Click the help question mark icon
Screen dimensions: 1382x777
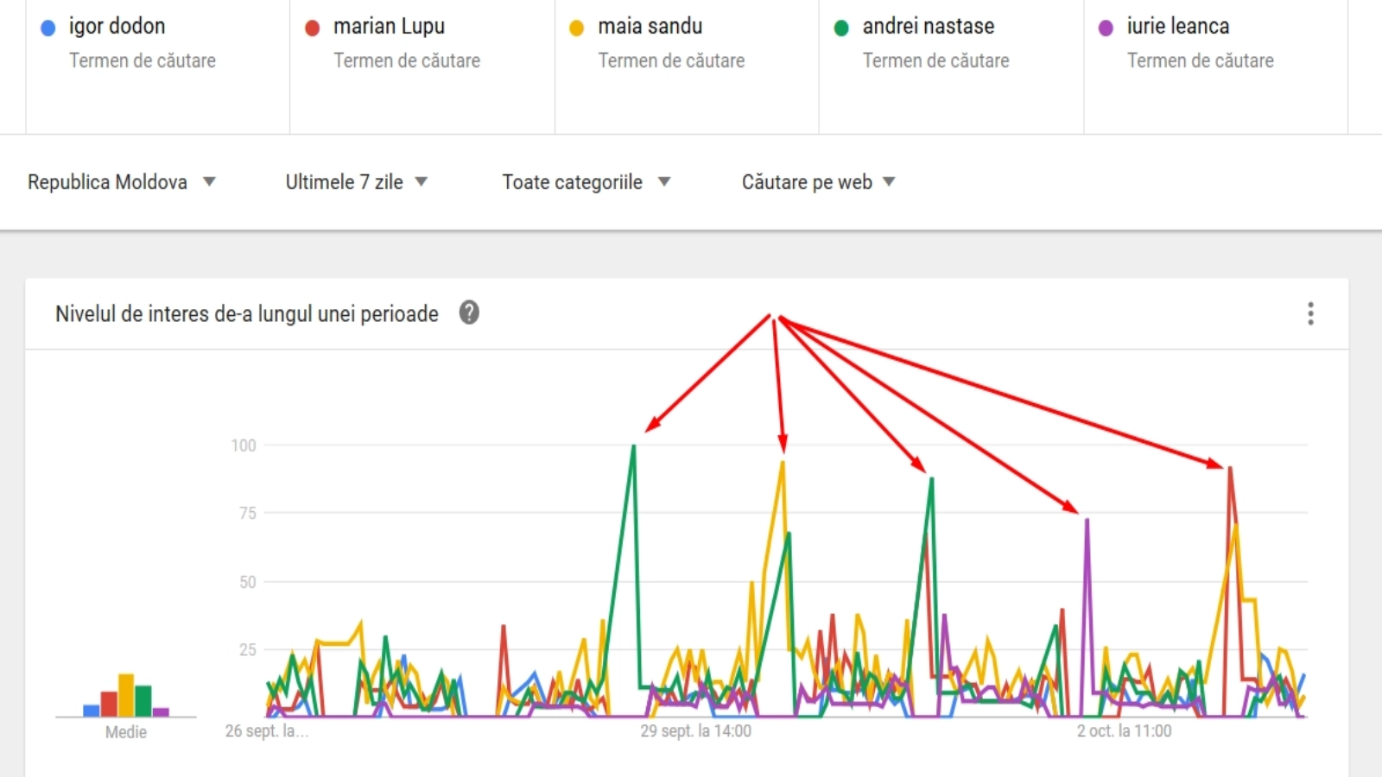pyautogui.click(x=469, y=313)
